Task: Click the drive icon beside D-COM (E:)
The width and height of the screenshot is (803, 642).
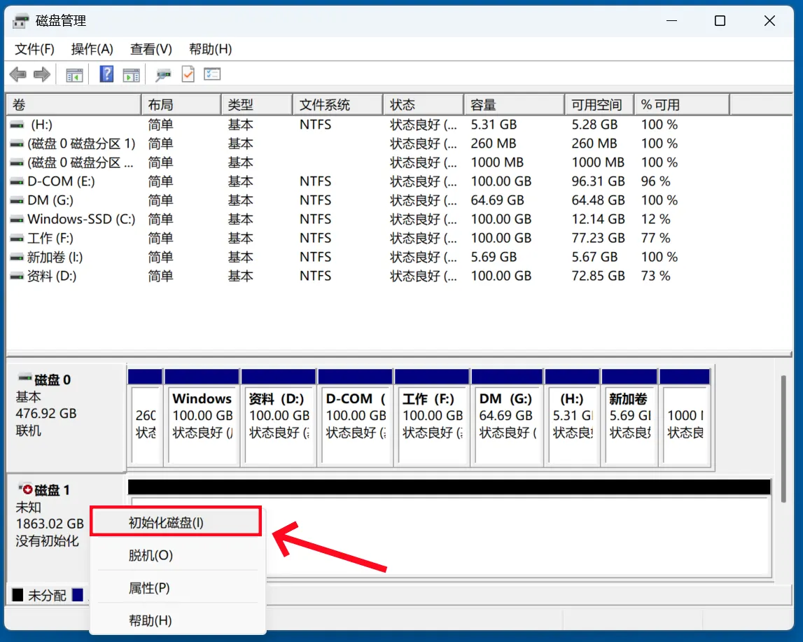Action: coord(17,182)
